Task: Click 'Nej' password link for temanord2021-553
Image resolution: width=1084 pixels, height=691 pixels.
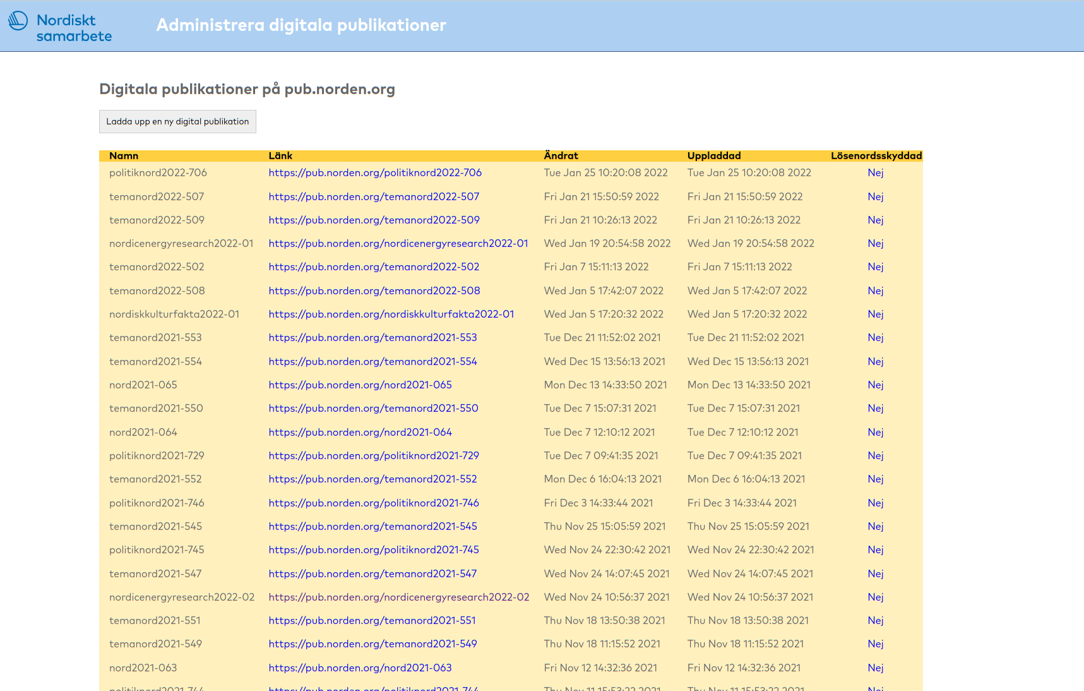Action: coord(876,337)
